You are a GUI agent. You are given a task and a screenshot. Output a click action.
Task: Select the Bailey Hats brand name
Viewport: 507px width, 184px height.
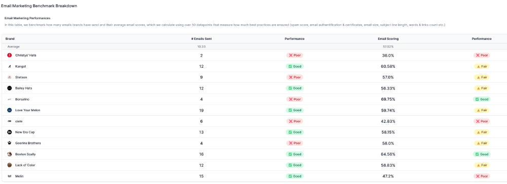point(24,88)
